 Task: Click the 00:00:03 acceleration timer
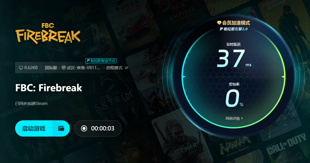tap(103, 128)
